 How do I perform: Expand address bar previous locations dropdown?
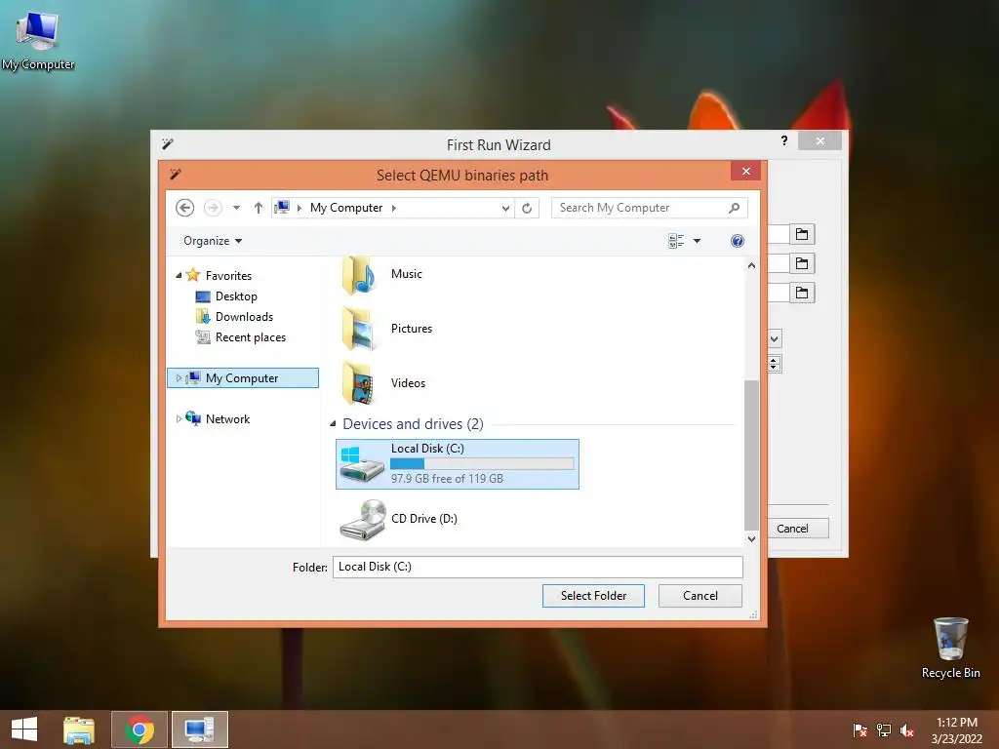click(505, 209)
